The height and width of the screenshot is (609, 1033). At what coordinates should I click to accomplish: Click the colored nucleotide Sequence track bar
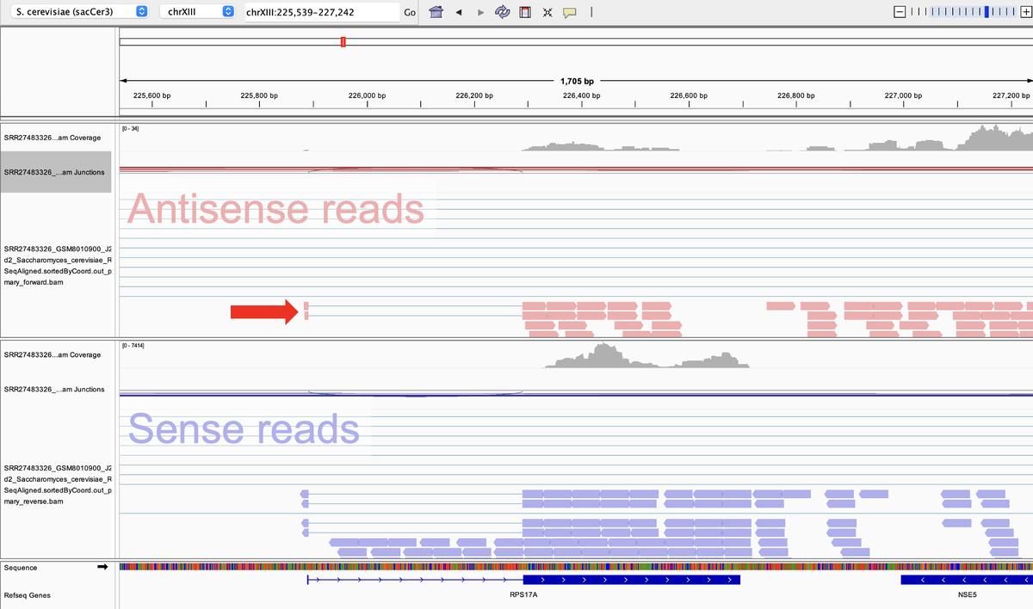click(x=576, y=567)
